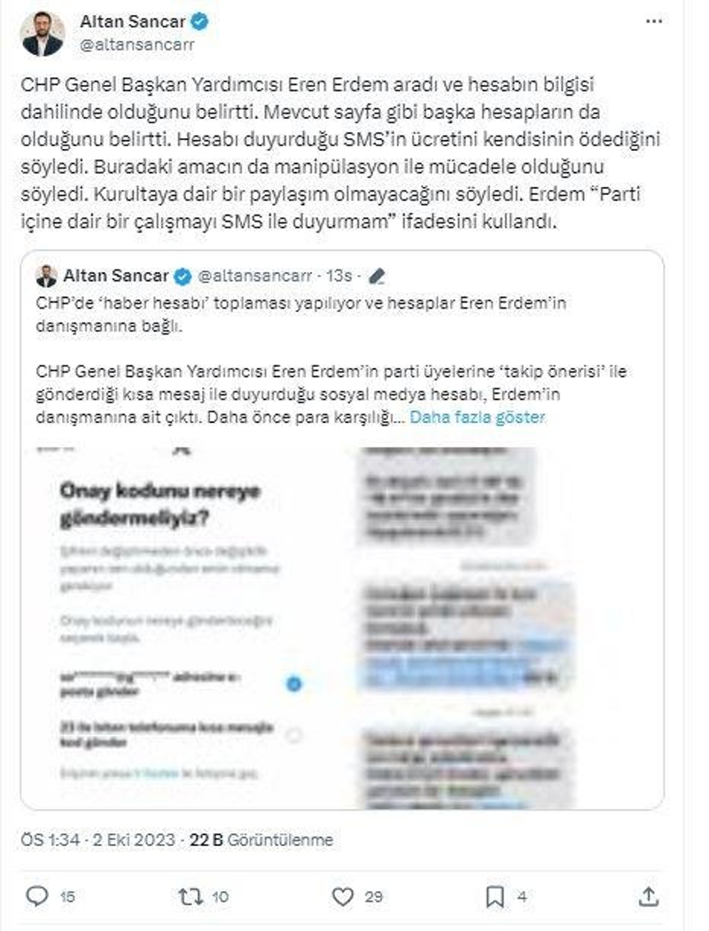Image resolution: width=709 pixels, height=931 pixels.
Task: Click the ÖS 1:34 · 2 Eki 2023 timestamp
Action: point(97,840)
